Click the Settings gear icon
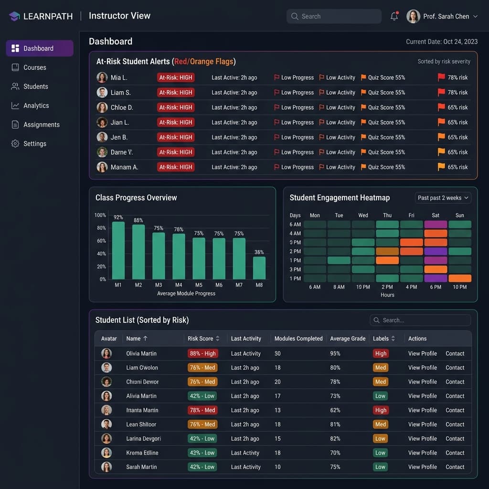The height and width of the screenshot is (489, 489). [x=15, y=143]
